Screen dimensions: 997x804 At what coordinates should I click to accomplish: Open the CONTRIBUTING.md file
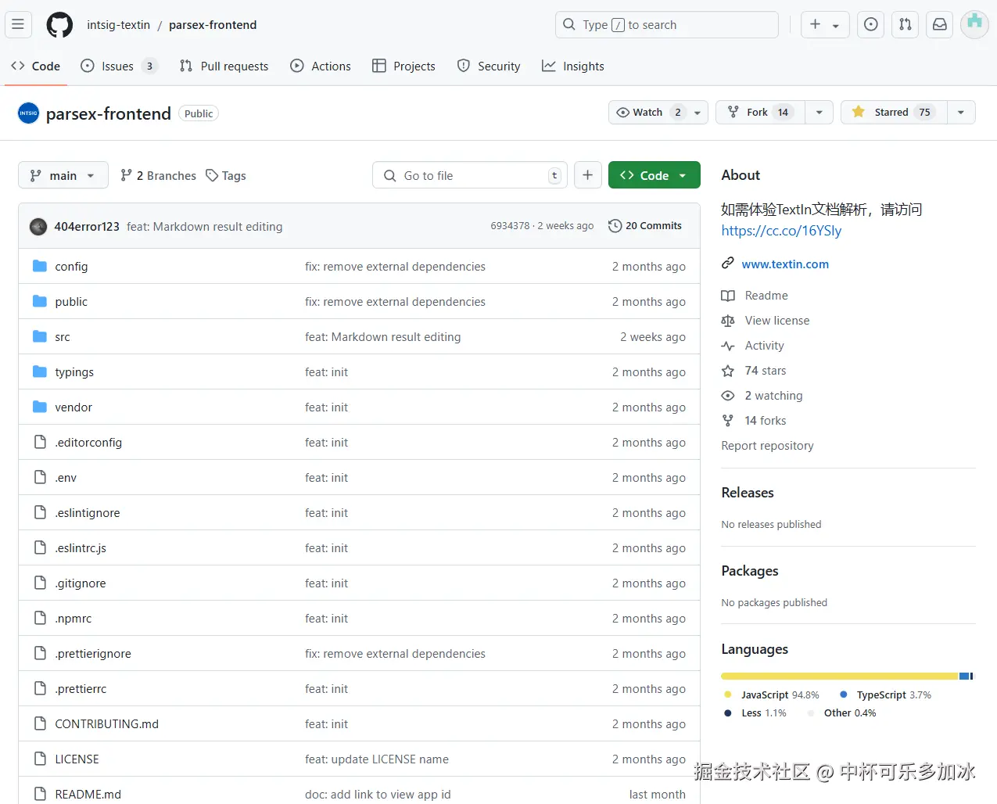(x=107, y=723)
